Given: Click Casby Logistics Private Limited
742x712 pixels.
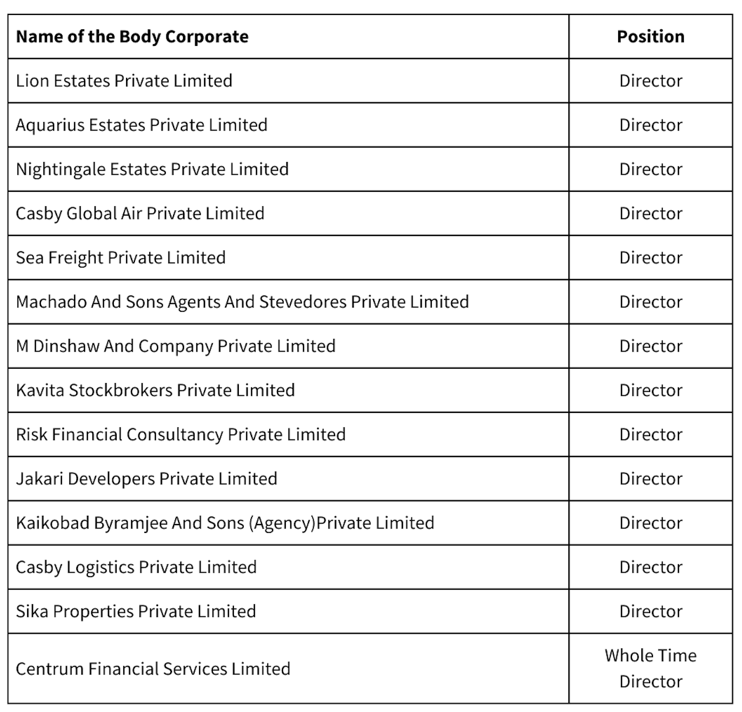Looking at the screenshot, I should (136, 567).
